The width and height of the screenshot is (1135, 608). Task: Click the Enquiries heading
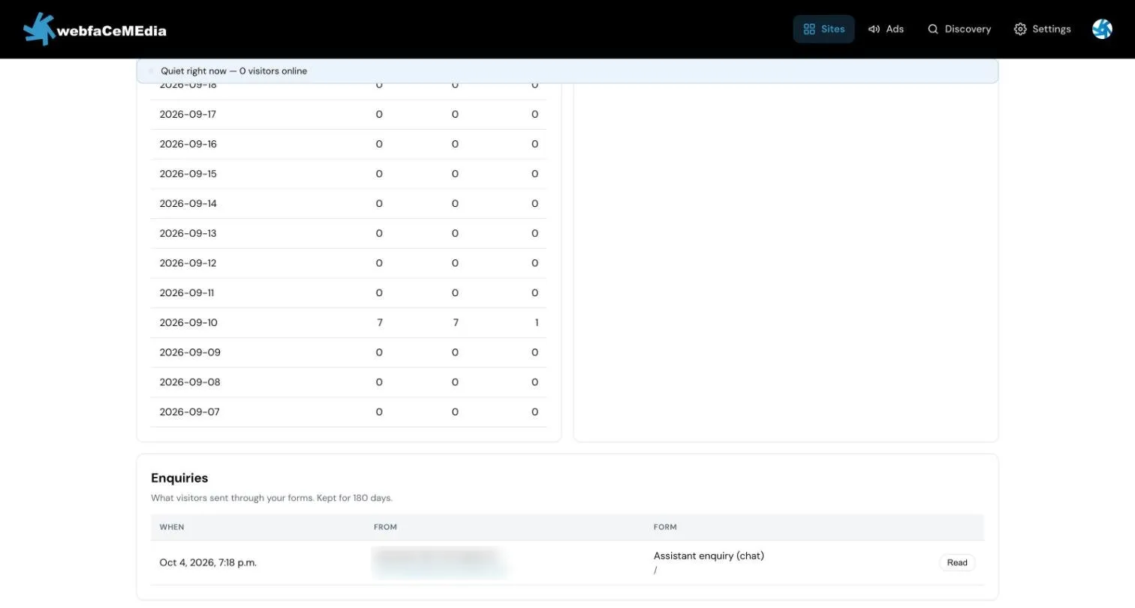point(179,478)
